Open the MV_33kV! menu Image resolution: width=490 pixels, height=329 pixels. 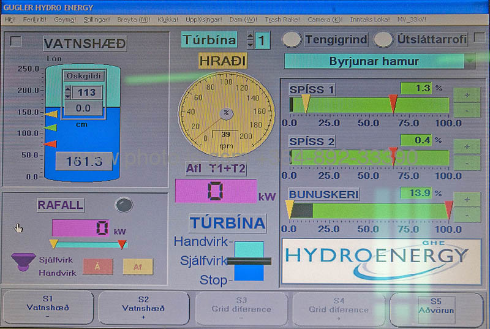pos(412,20)
